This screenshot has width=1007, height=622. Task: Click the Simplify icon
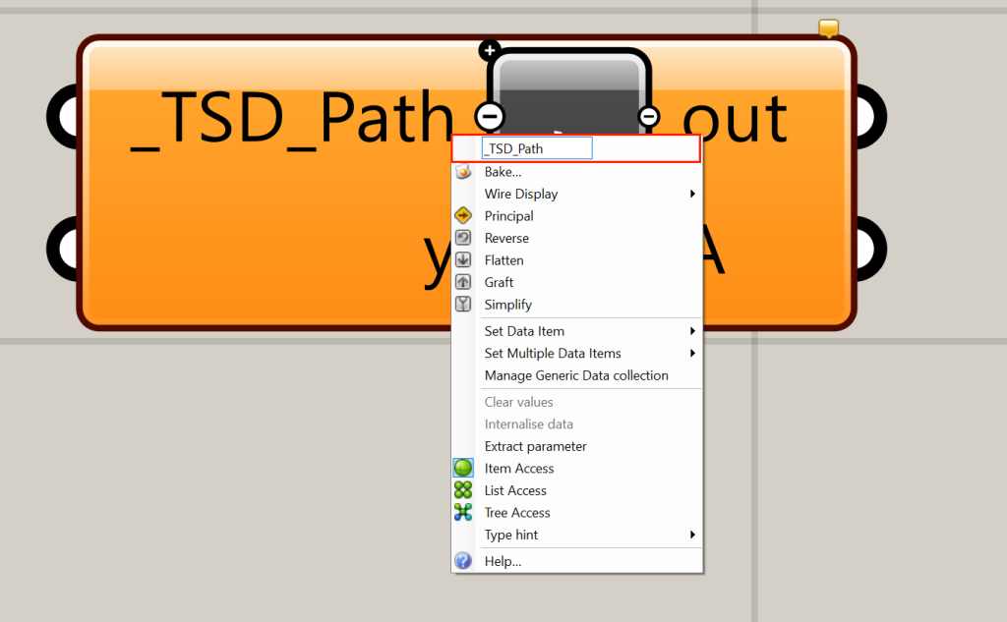[x=463, y=304]
